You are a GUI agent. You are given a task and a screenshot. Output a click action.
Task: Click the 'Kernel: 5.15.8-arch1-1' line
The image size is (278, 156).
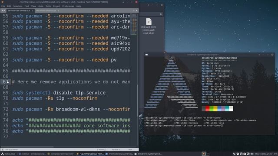[216, 66]
